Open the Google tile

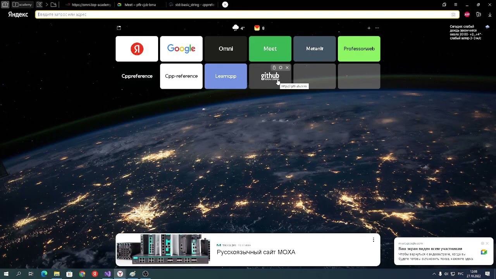coord(181,49)
